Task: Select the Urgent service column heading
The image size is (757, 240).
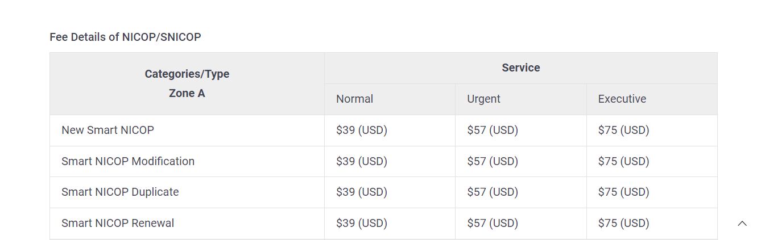Action: [x=483, y=99]
